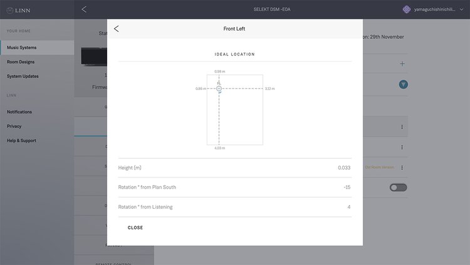
Task: Click the Height (m) value 0.033
Action: (x=343, y=167)
